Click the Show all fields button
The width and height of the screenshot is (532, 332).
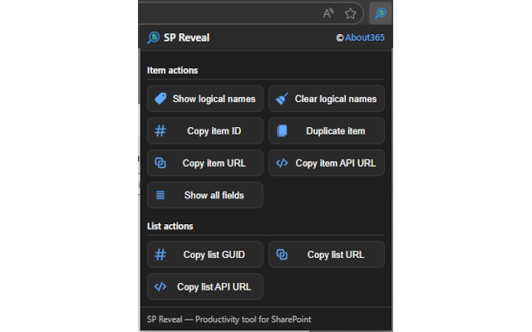pyautogui.click(x=205, y=195)
